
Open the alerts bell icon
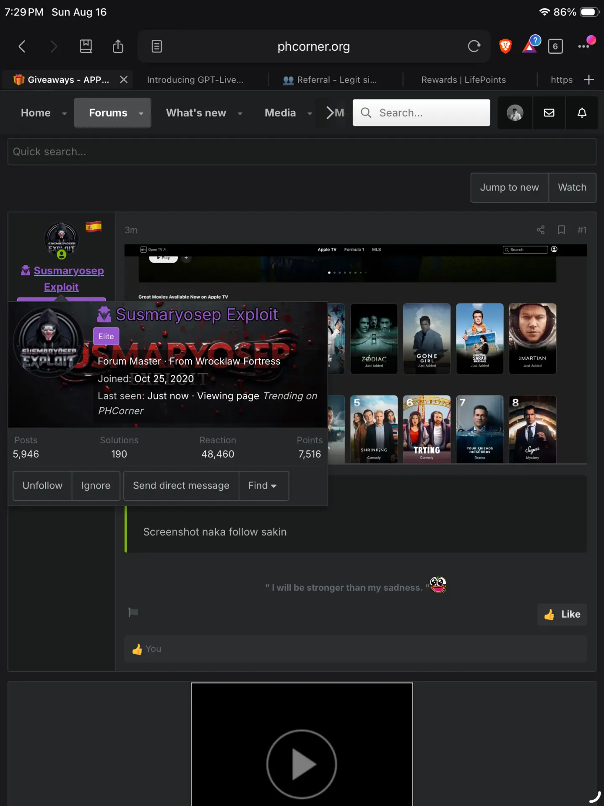tap(582, 113)
